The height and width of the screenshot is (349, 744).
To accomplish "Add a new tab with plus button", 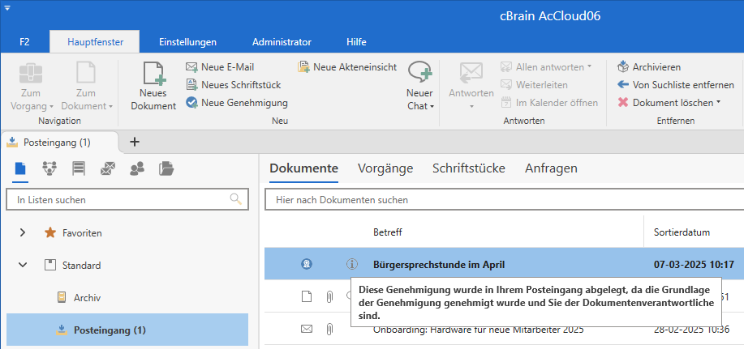I will coord(135,142).
